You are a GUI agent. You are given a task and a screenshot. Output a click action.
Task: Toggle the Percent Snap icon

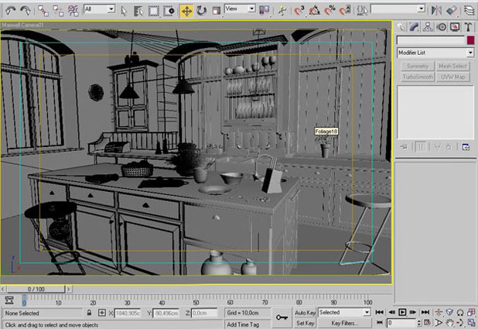coord(329,12)
